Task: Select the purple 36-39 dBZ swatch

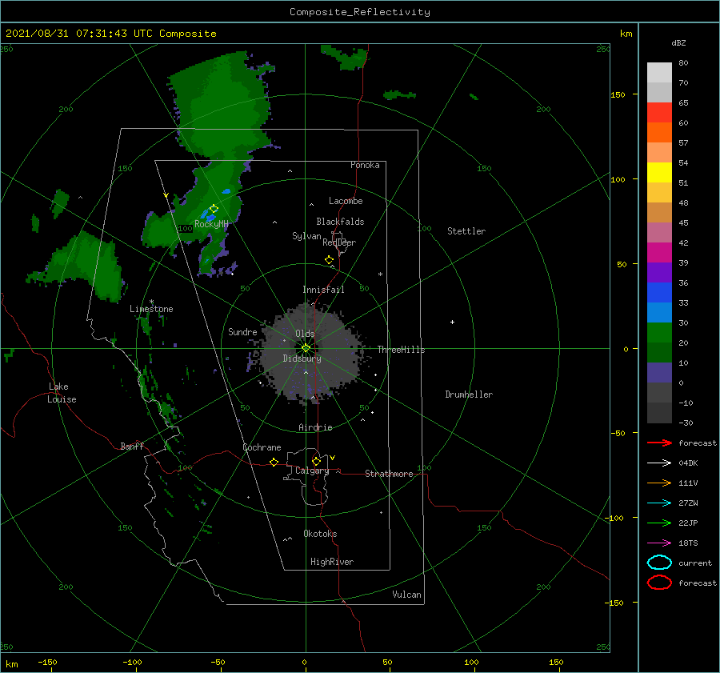Action: (659, 272)
